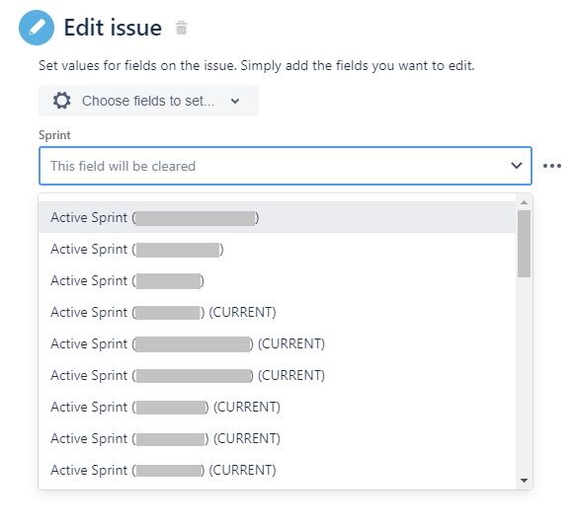The width and height of the screenshot is (572, 528).
Task: Select the second Active Sprint option
Action: point(278,250)
